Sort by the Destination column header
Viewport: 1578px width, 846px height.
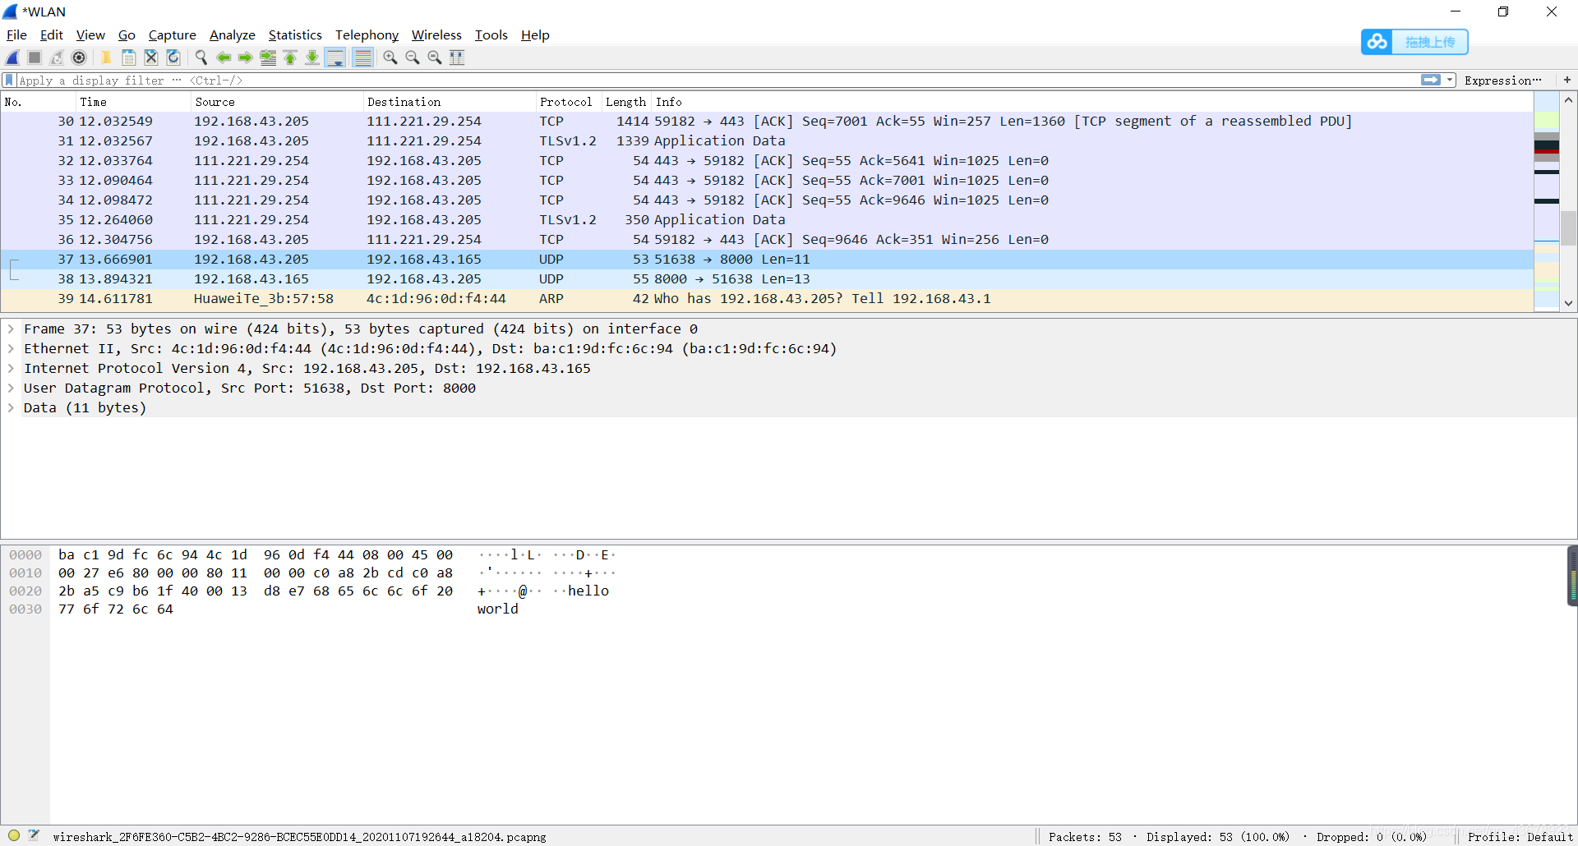click(449, 102)
